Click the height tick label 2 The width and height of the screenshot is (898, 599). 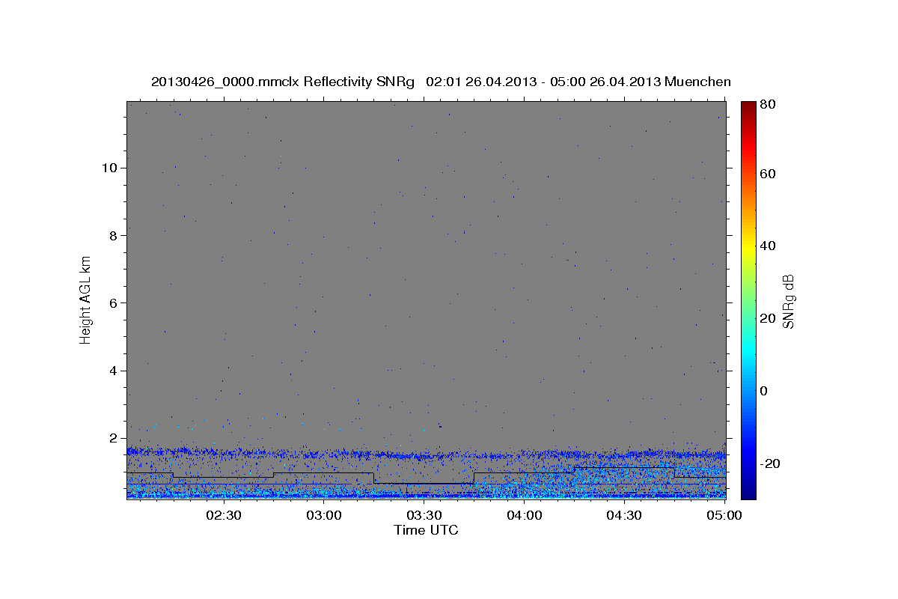pyautogui.click(x=114, y=438)
